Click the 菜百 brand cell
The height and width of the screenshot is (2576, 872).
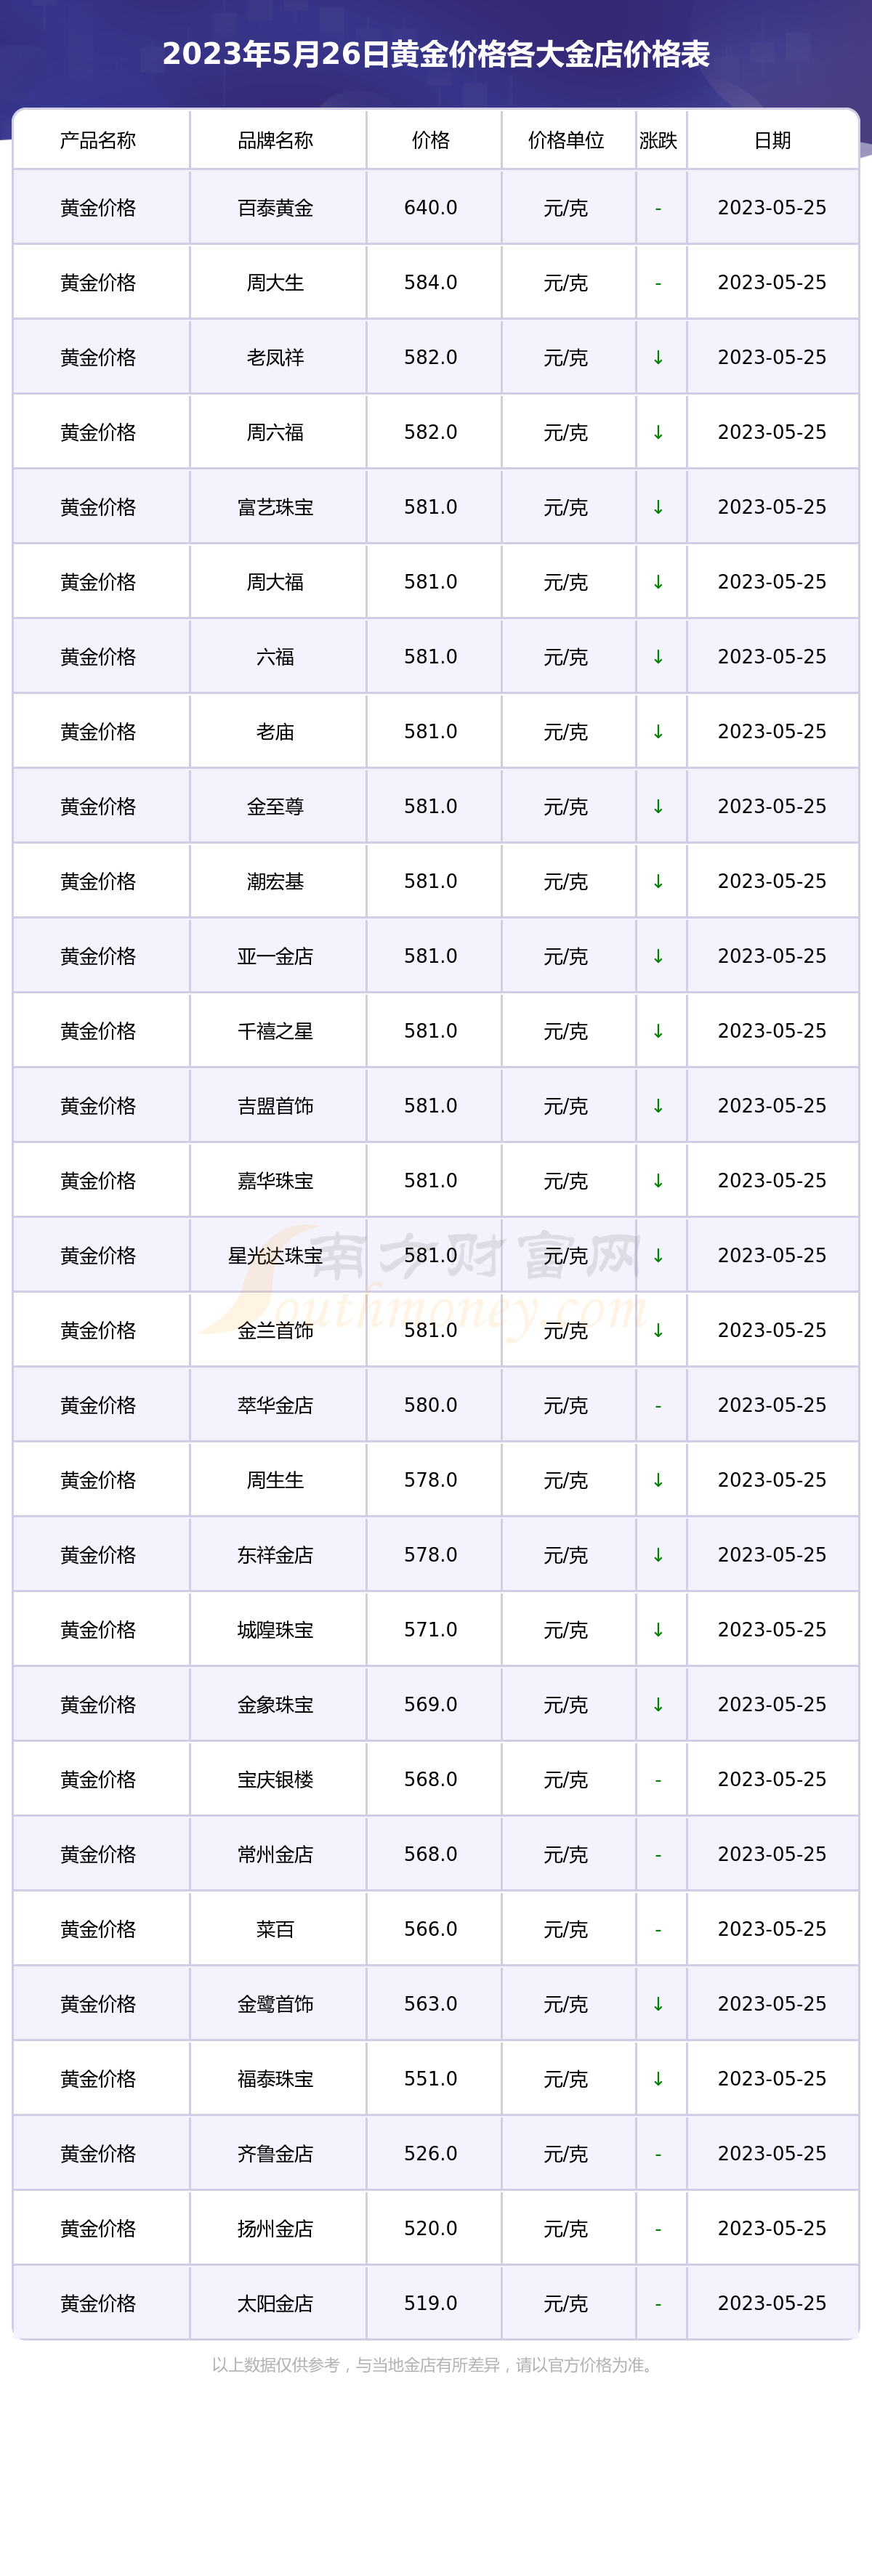(275, 1929)
